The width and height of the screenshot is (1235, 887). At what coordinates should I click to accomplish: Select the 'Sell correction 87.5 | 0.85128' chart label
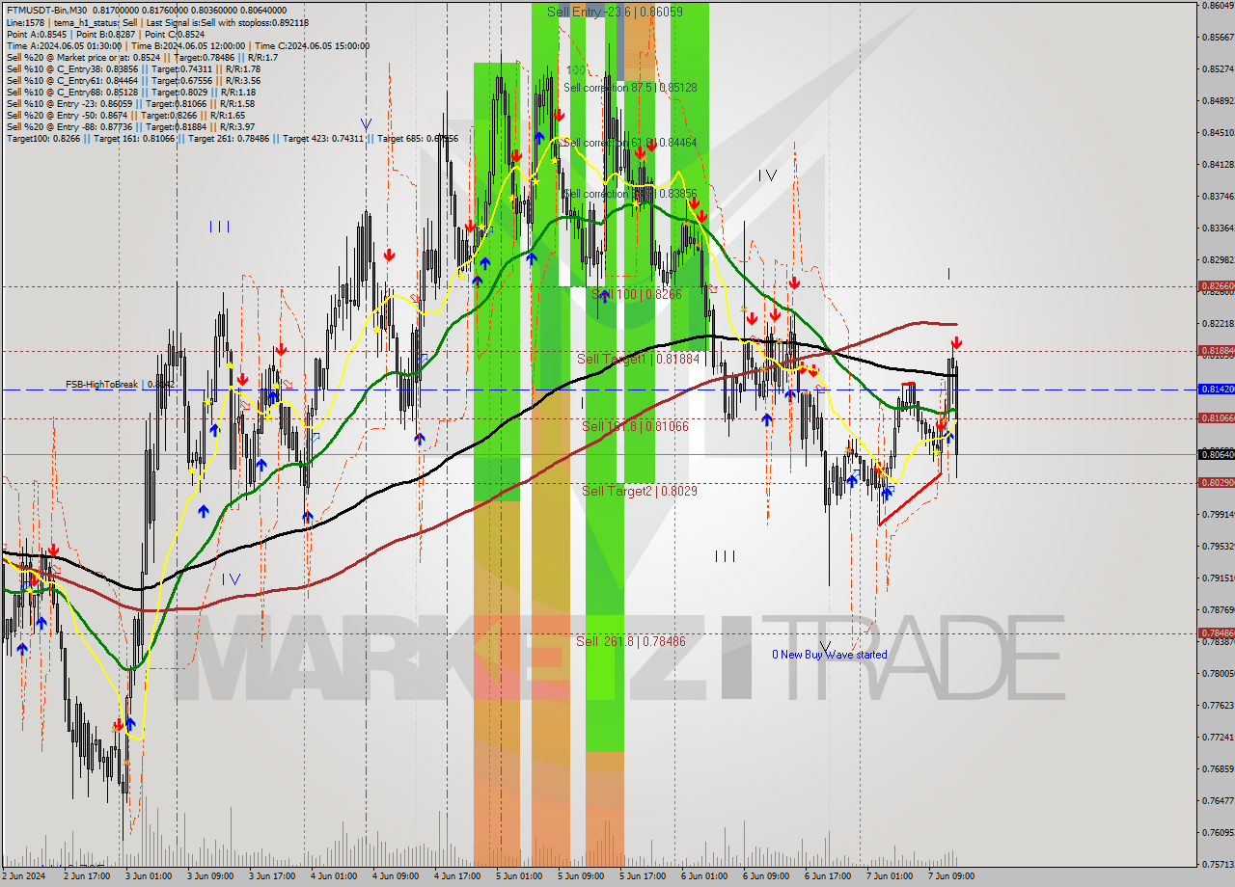[x=630, y=87]
